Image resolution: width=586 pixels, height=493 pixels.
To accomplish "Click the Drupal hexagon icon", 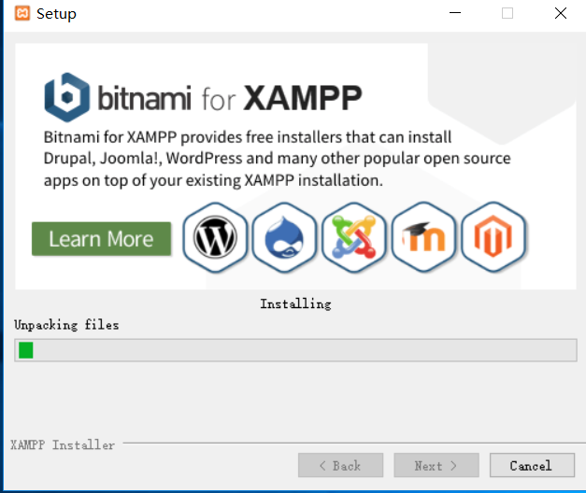I will [284, 237].
